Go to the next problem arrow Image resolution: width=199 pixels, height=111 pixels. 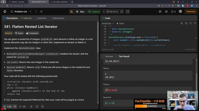36,12
